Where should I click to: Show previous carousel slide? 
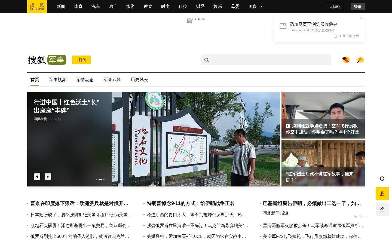point(37,177)
